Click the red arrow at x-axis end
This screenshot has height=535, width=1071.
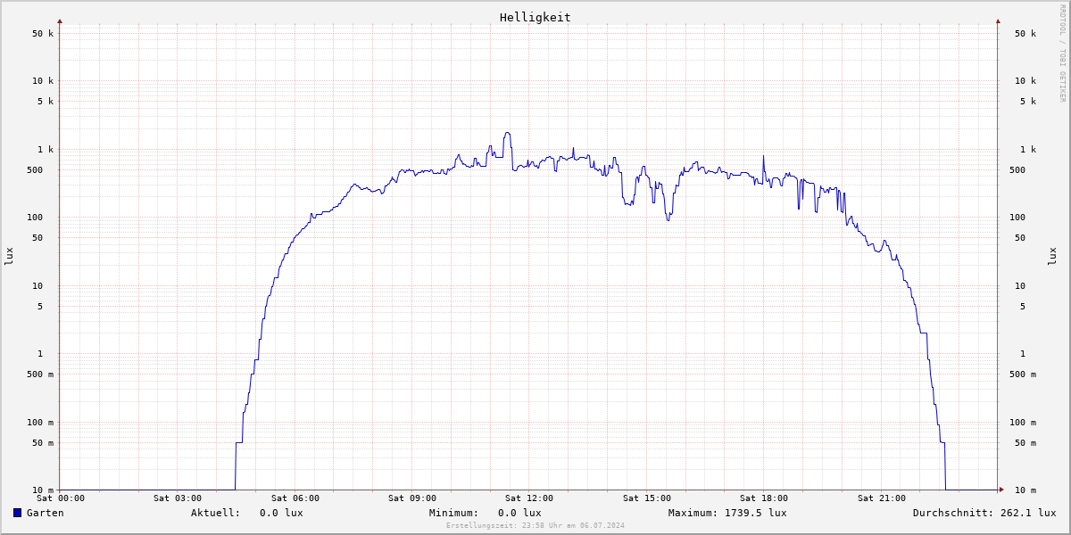tap(1001, 490)
